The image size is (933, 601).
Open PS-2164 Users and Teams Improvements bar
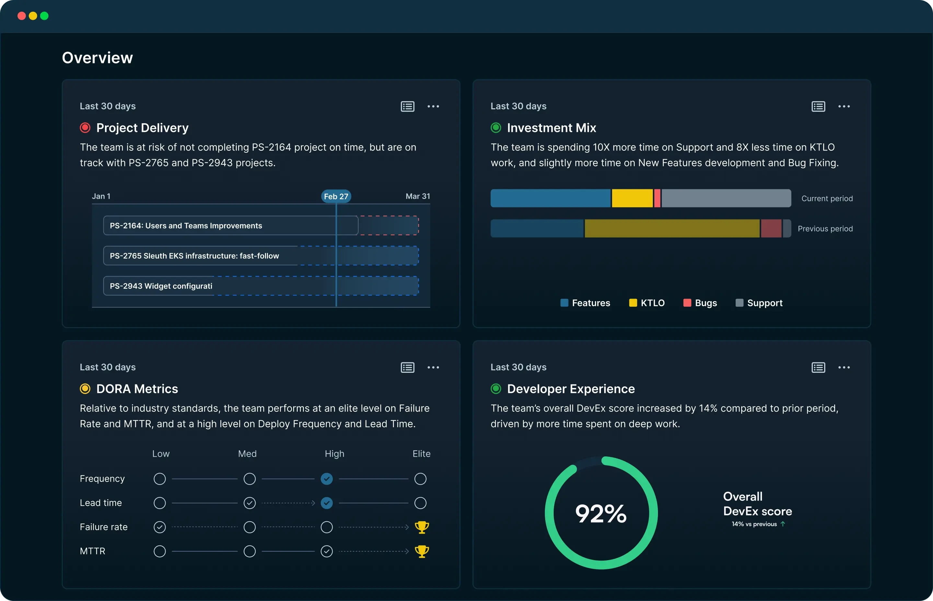(x=230, y=226)
